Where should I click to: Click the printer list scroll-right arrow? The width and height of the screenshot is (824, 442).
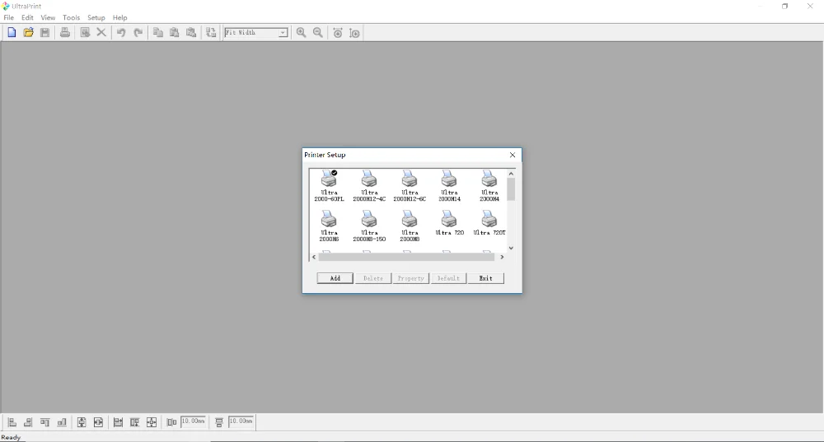tap(502, 258)
